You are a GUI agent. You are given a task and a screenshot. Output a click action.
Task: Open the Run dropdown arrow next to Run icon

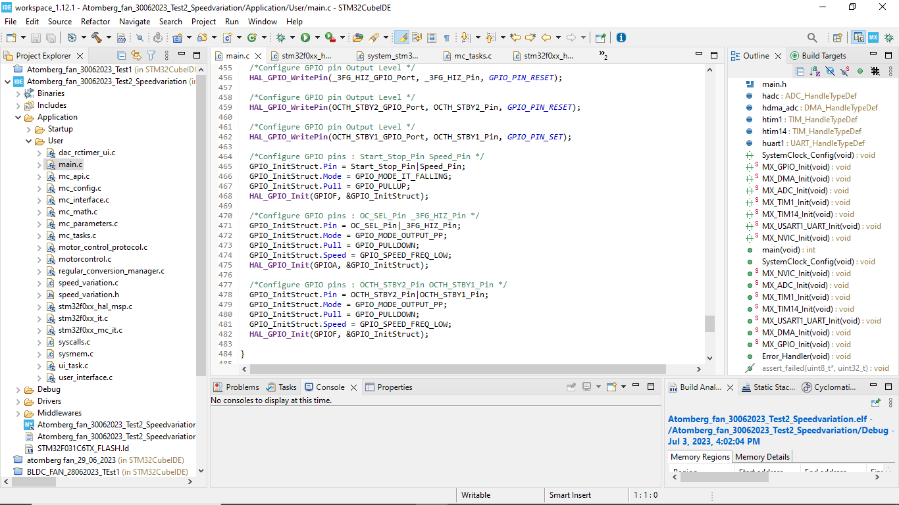pyautogui.click(x=319, y=37)
